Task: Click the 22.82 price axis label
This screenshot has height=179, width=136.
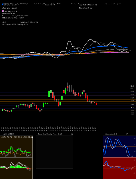Action: coord(132,95)
